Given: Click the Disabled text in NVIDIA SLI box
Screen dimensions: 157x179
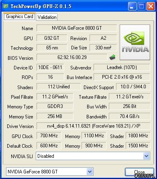Looking at the screenshot, I should click(x=46, y=156).
